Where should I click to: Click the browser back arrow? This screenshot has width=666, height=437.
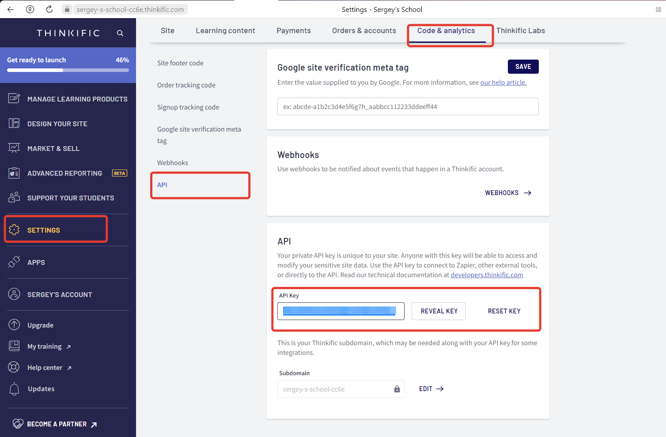(11, 9)
